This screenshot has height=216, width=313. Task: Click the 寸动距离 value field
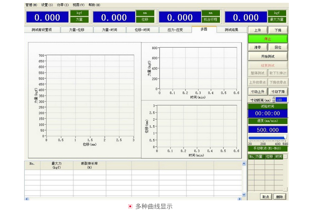[281, 100]
